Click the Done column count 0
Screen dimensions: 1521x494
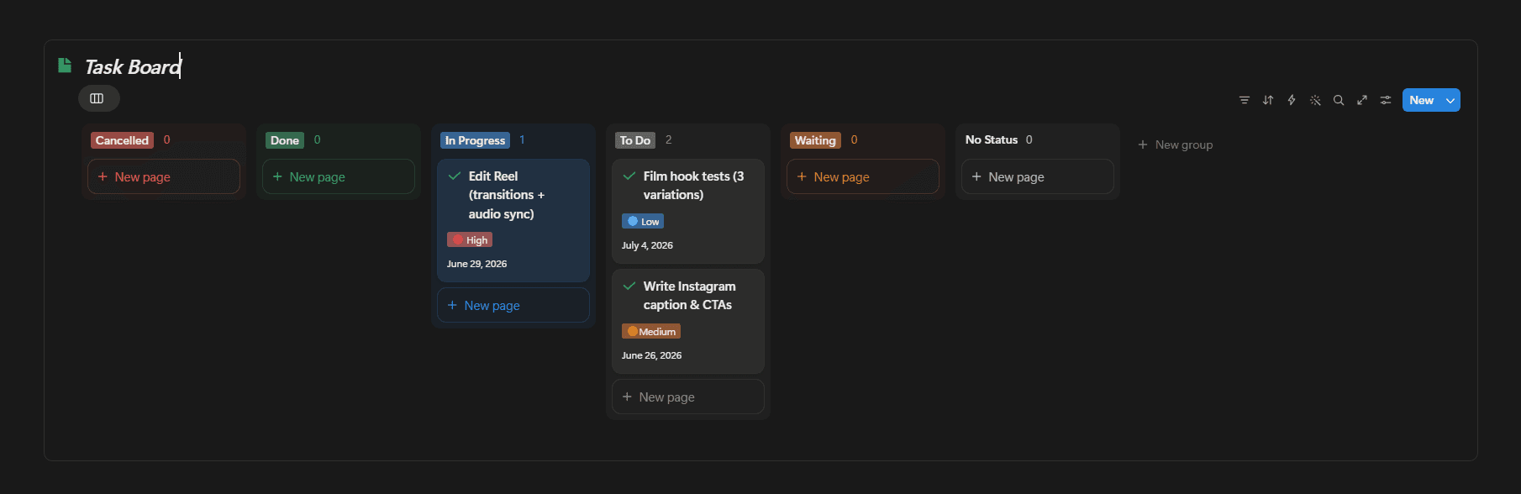point(317,139)
